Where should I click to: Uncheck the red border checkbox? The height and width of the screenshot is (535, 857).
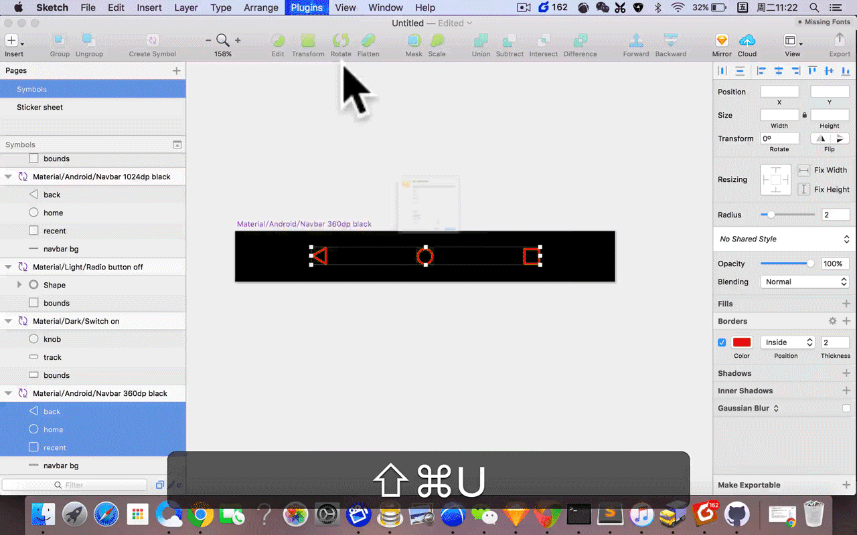[x=722, y=342]
